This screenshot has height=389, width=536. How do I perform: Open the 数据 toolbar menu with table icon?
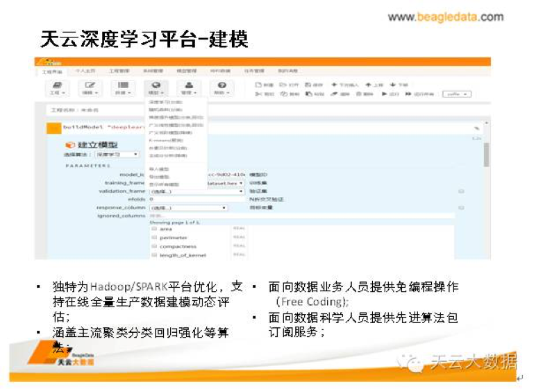pos(123,88)
